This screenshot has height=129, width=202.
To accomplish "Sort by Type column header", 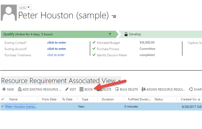I will coord(85,99).
